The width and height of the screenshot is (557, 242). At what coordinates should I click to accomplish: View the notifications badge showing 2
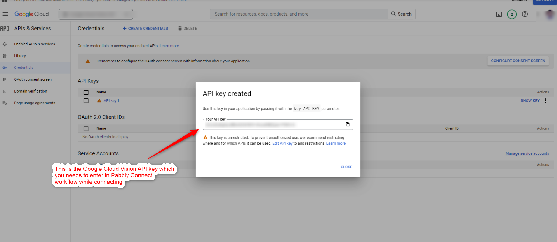coord(512,14)
